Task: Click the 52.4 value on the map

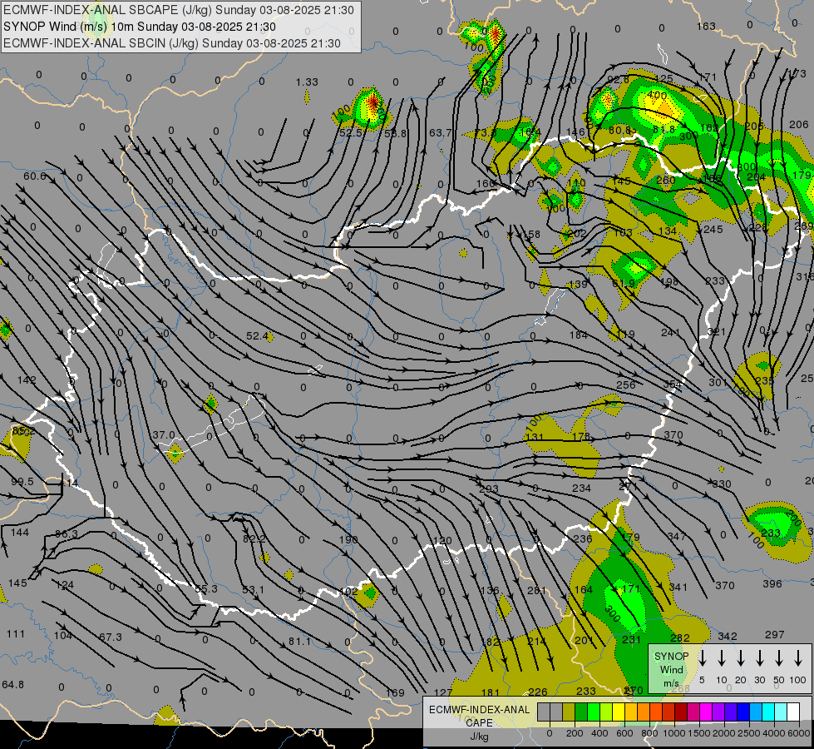Action: click(x=257, y=336)
